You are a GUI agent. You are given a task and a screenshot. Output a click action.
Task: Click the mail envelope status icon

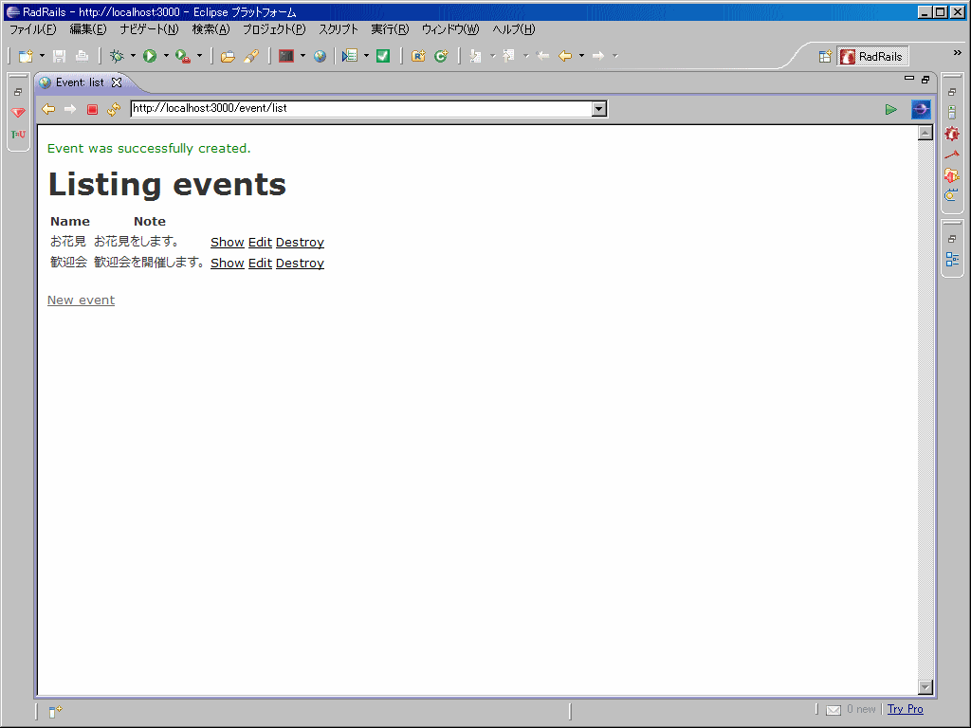834,710
